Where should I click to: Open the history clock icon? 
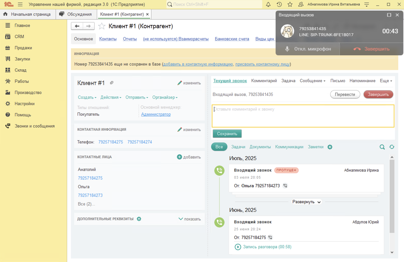point(279,4)
